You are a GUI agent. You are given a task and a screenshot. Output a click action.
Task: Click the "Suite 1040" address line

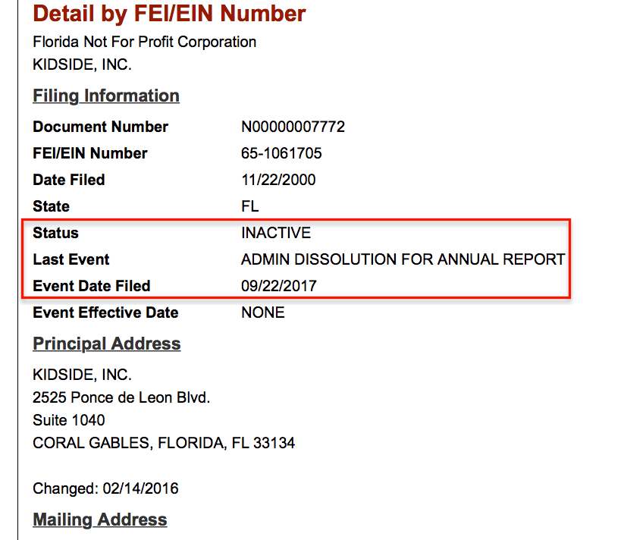click(x=69, y=420)
